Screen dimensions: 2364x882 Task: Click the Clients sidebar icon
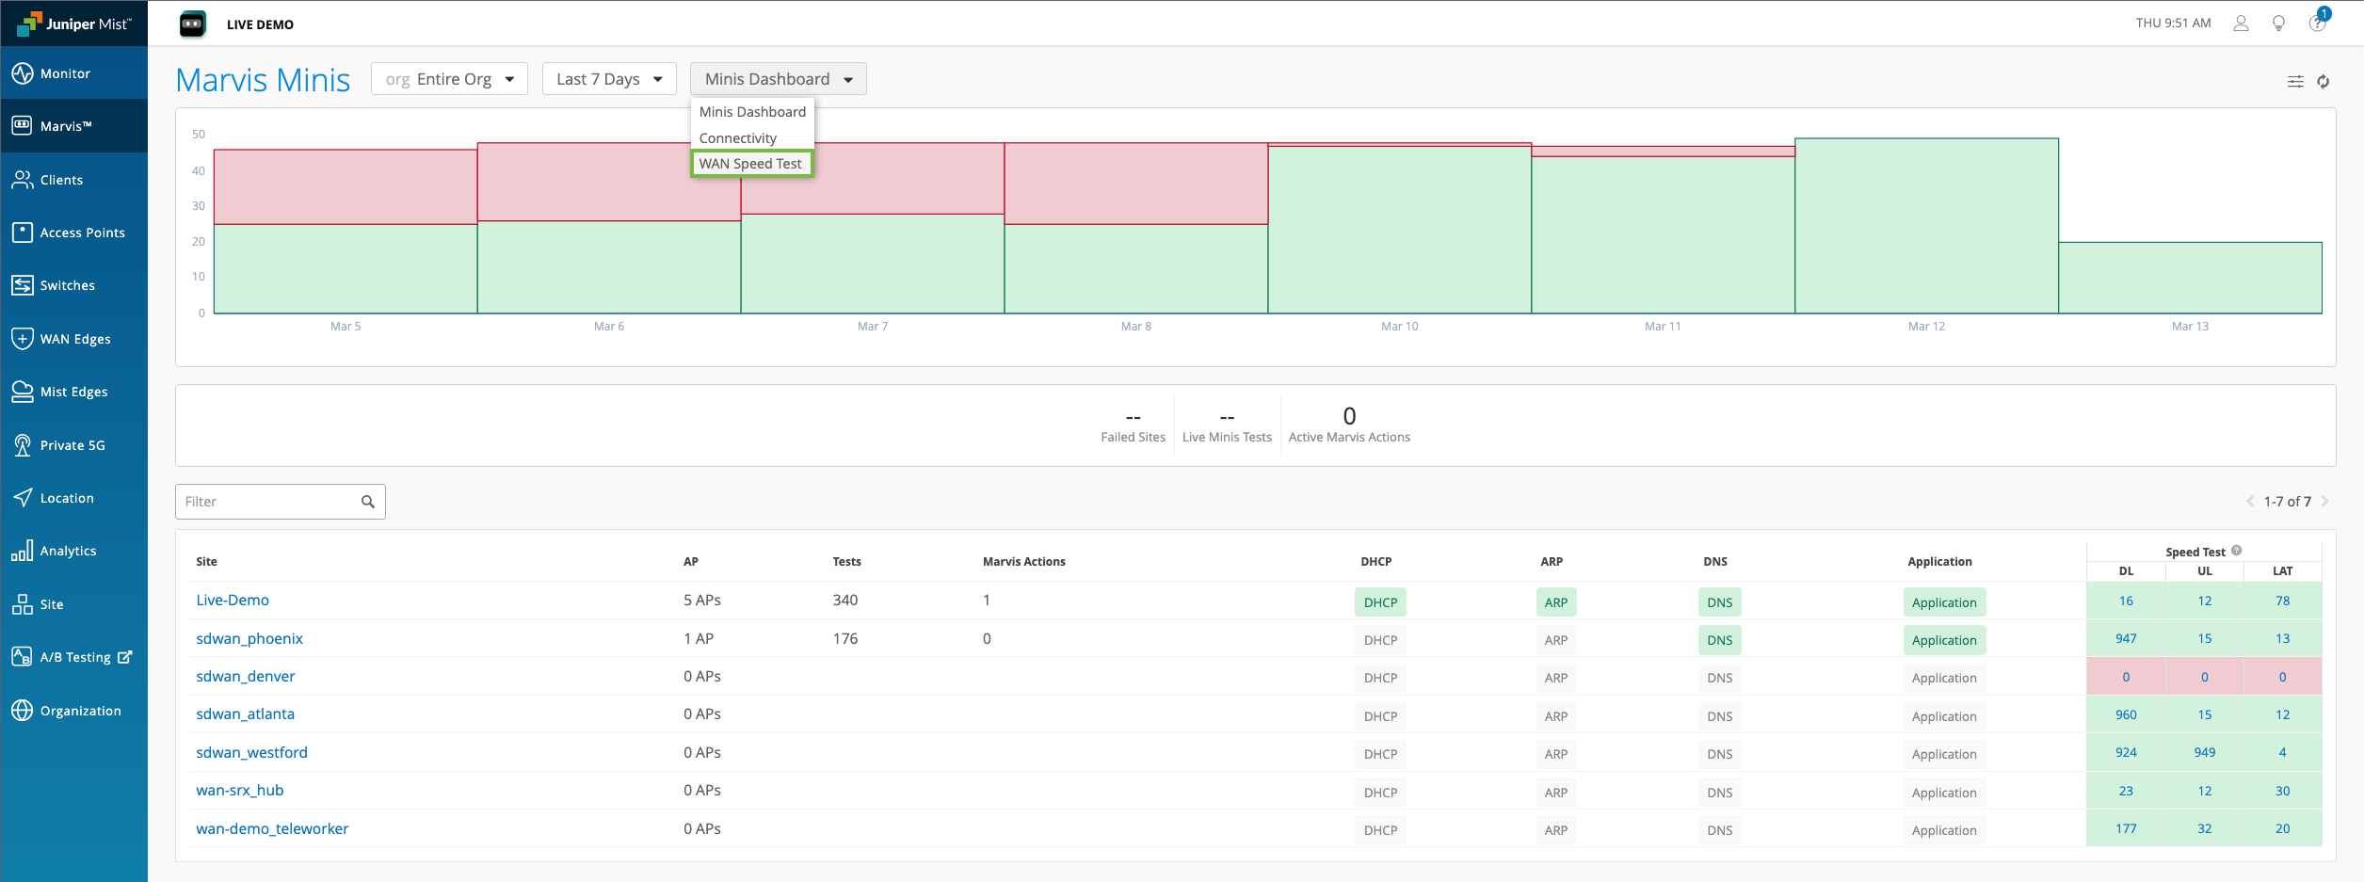[x=23, y=180]
